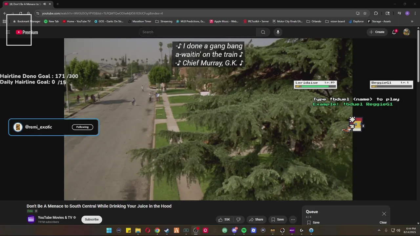The width and height of the screenshot is (420, 236).
Task: Open Marathon Timer bookmark
Action: tap(139, 21)
